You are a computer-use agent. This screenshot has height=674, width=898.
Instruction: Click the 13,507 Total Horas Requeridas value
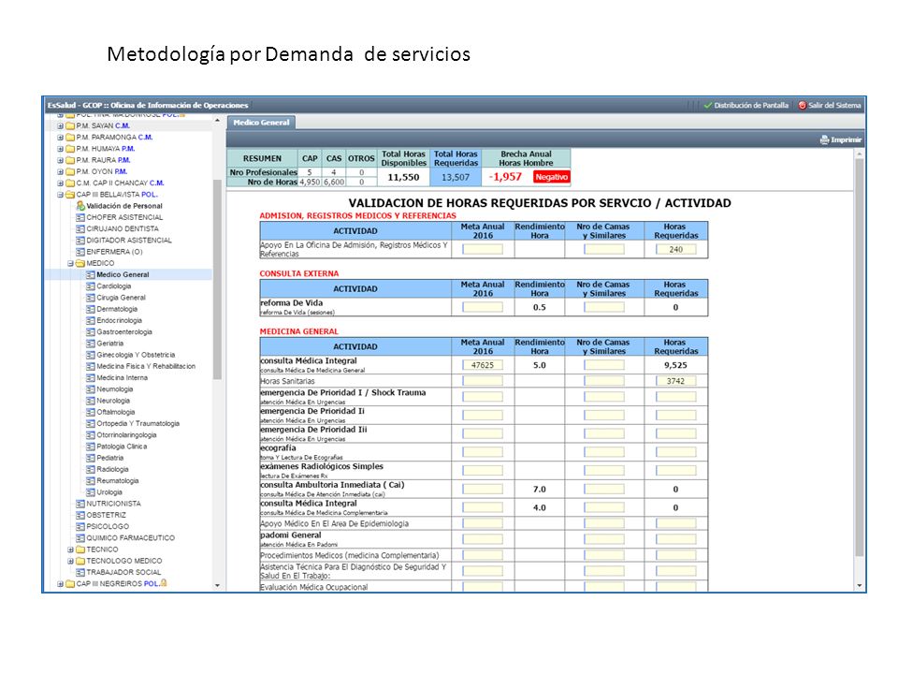pyautogui.click(x=456, y=178)
